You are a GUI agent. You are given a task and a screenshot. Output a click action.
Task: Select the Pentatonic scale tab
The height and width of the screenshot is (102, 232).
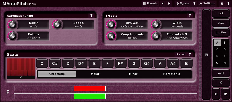click(172, 74)
